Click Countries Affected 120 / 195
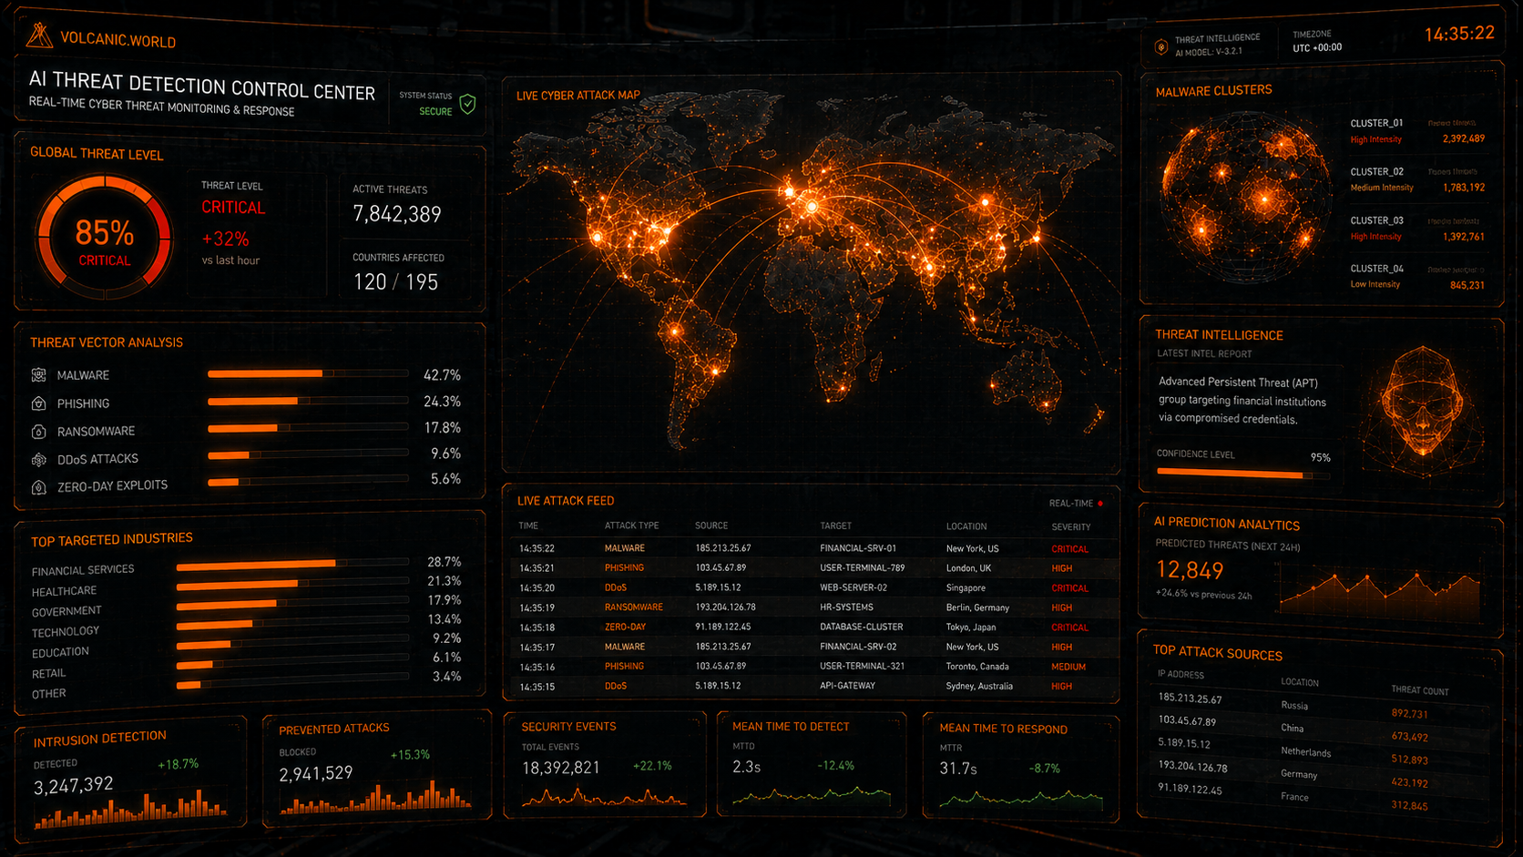 click(395, 282)
